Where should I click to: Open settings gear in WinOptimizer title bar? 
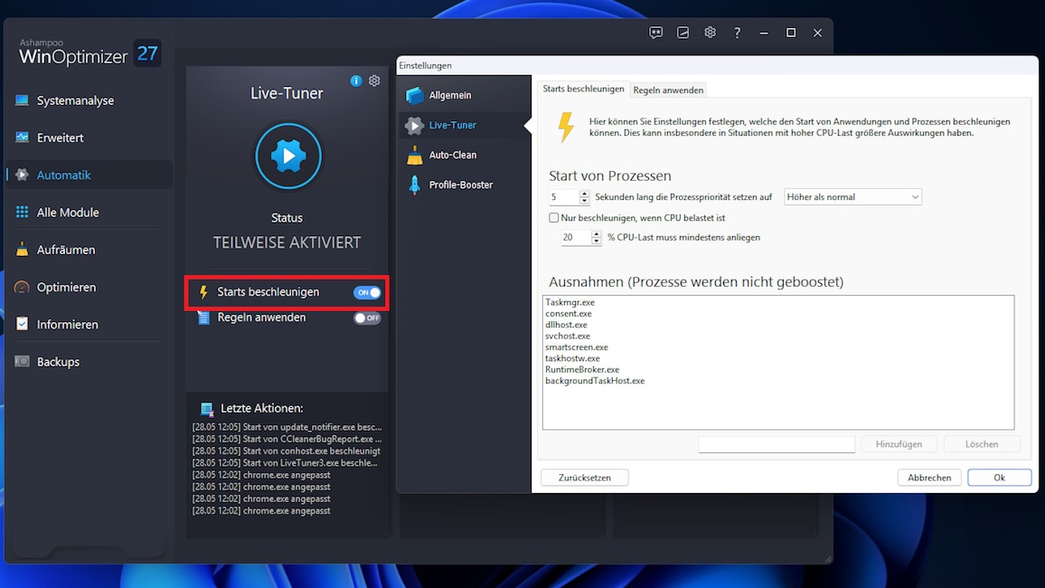(x=710, y=33)
